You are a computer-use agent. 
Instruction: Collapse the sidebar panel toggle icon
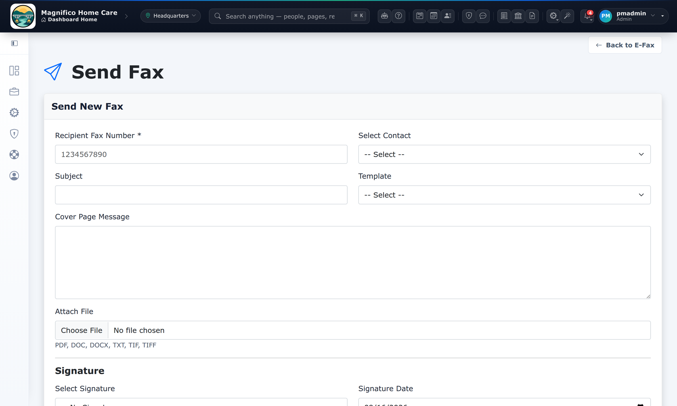[x=14, y=43]
